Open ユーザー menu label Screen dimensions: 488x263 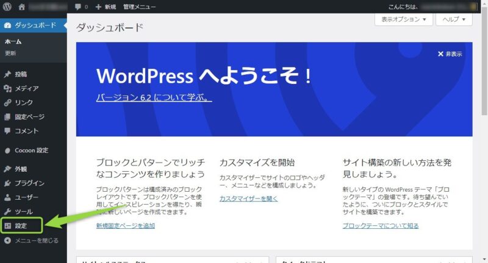pos(27,197)
